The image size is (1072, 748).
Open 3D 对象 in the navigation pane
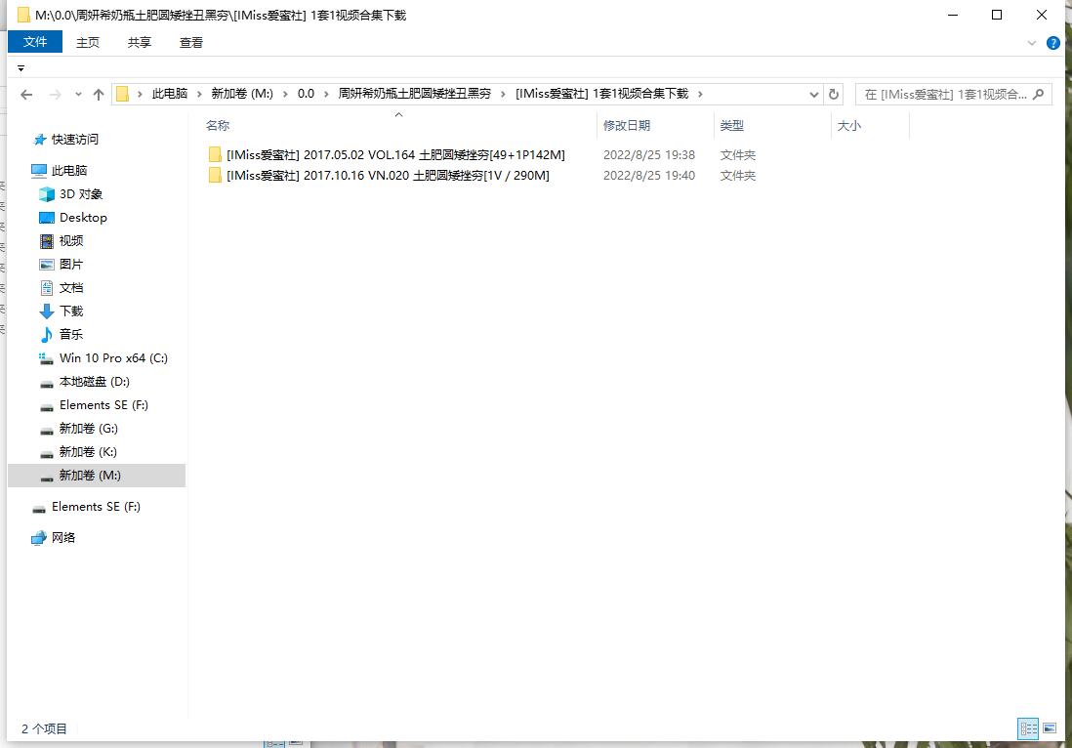(x=81, y=194)
